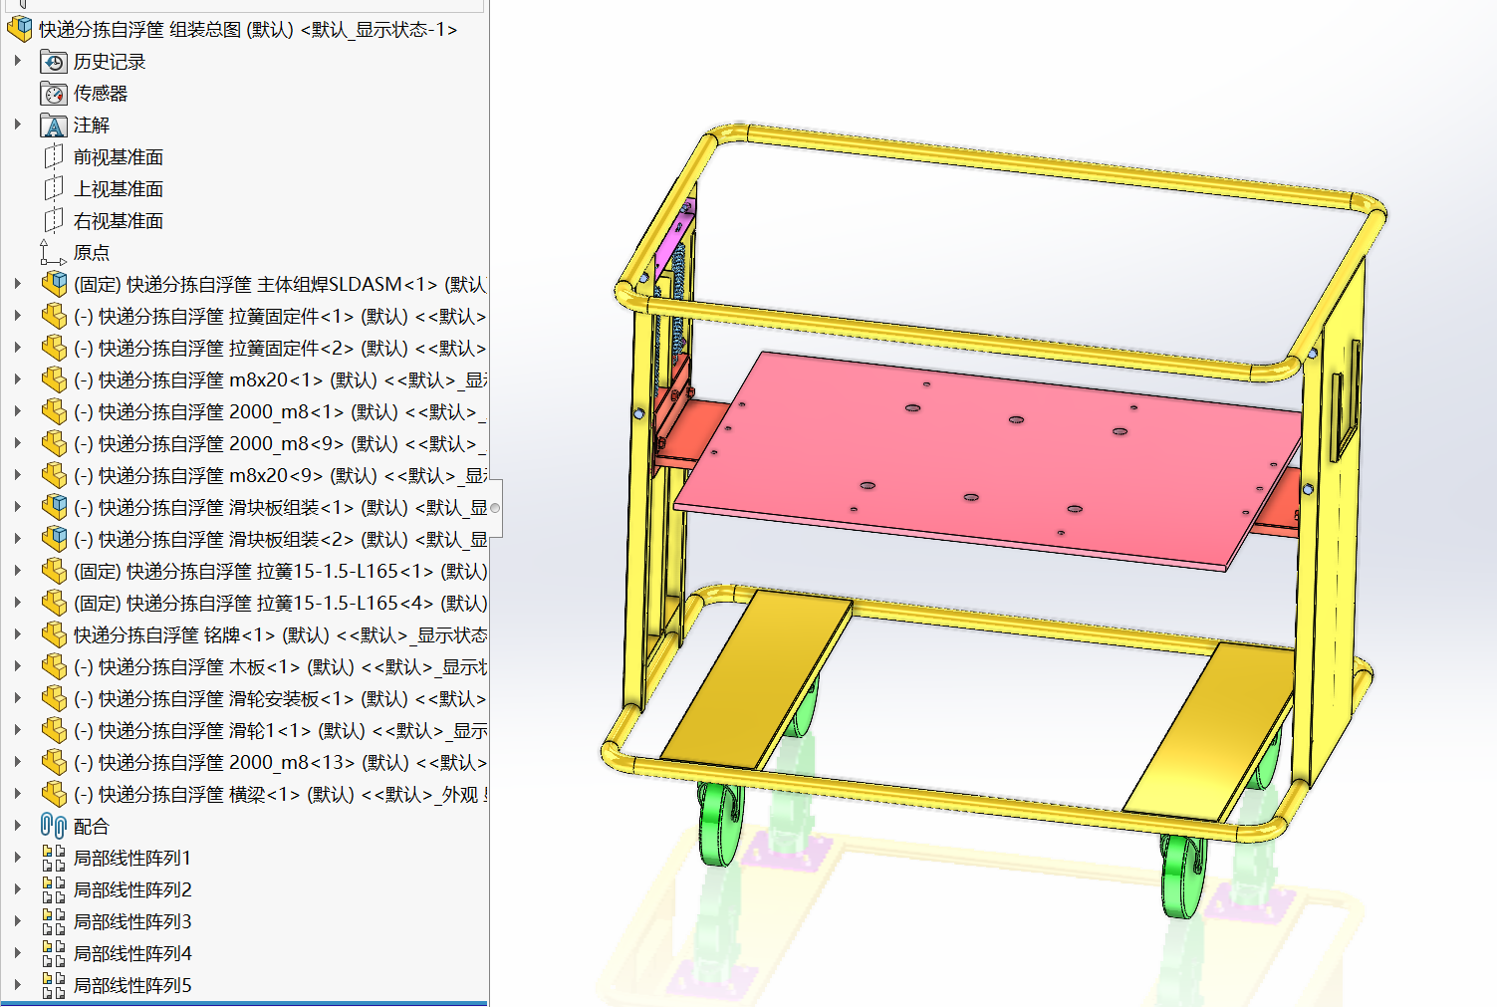
Task: Expand the 历史记录 node
Action: (18, 62)
